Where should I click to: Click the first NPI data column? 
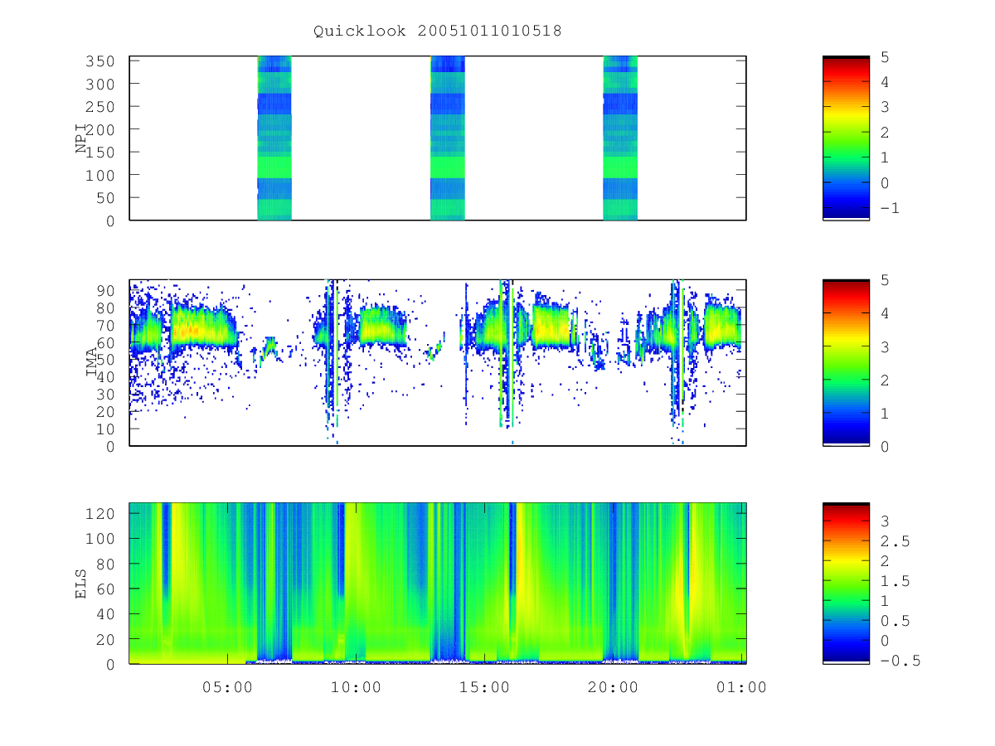pyautogui.click(x=274, y=138)
